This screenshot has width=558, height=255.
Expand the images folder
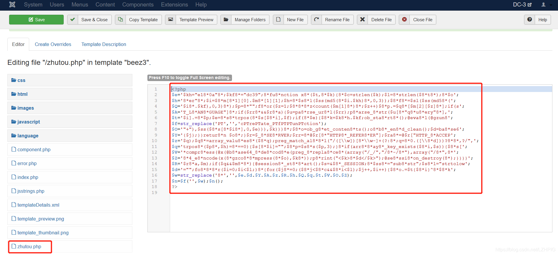coord(70,108)
